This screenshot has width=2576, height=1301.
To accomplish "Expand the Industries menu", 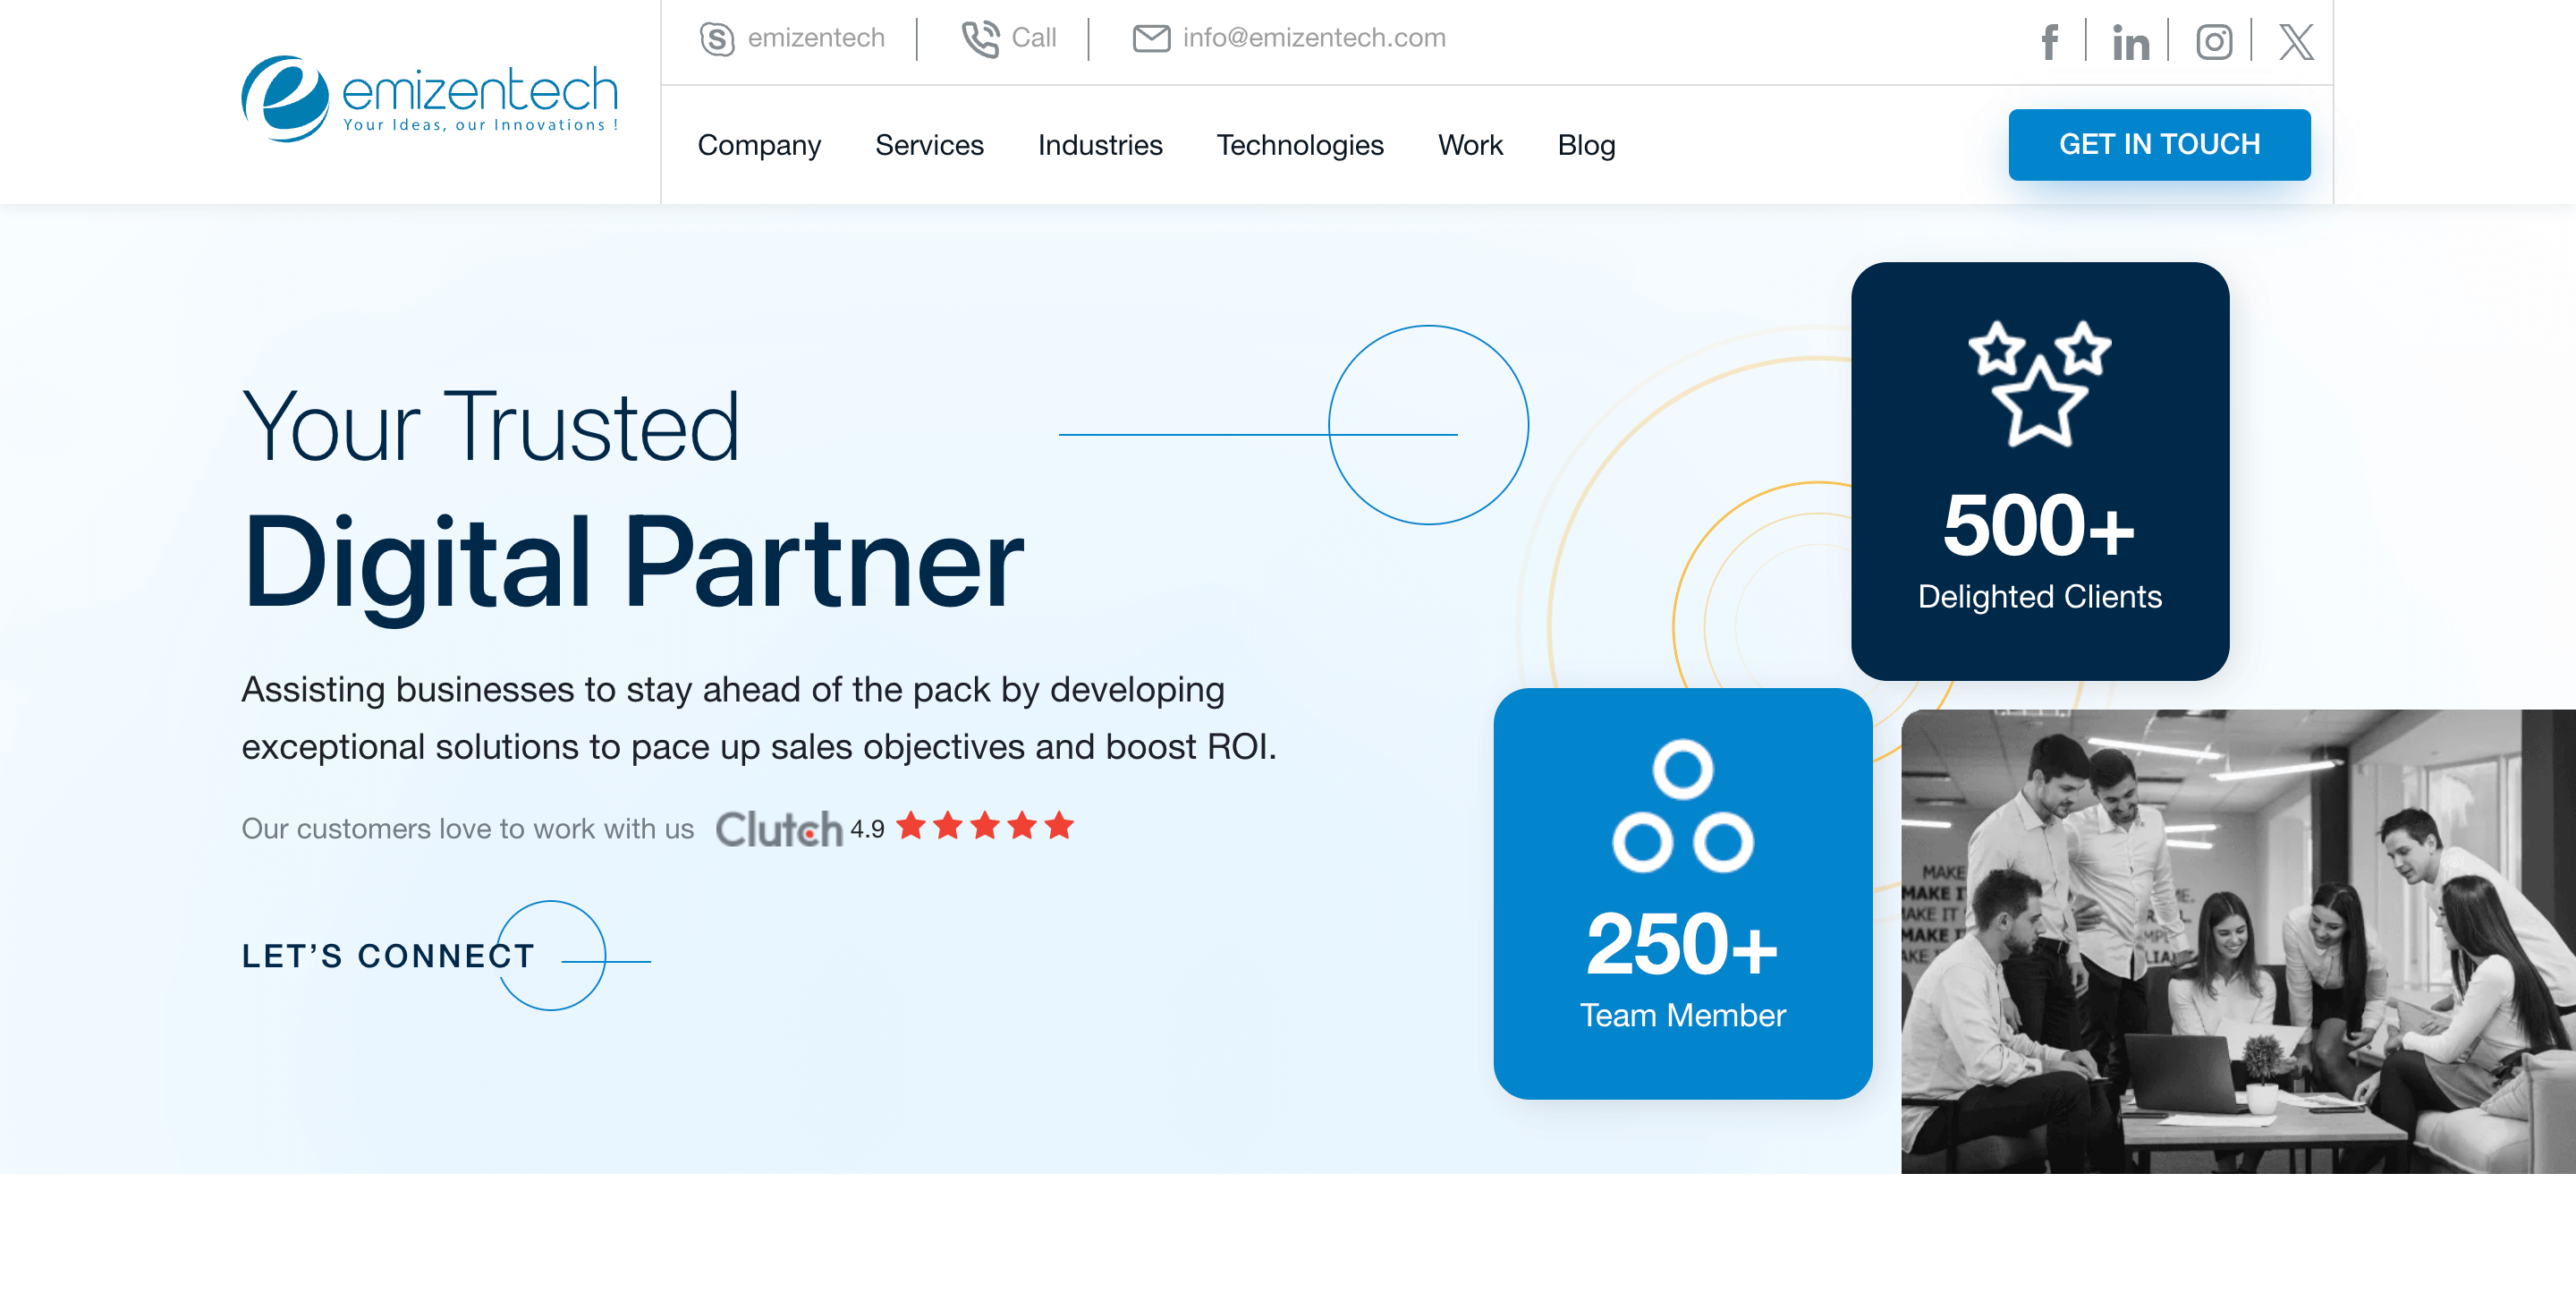I will (x=1100, y=145).
